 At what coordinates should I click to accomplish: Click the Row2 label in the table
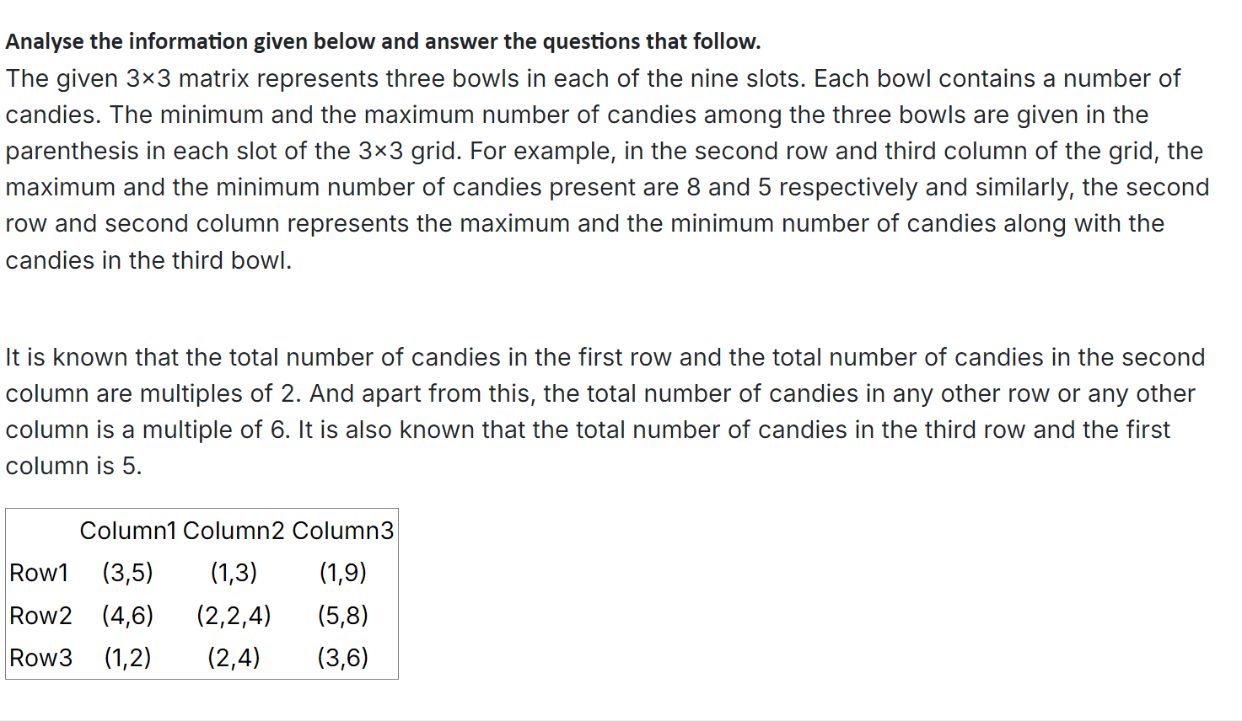[x=40, y=616]
